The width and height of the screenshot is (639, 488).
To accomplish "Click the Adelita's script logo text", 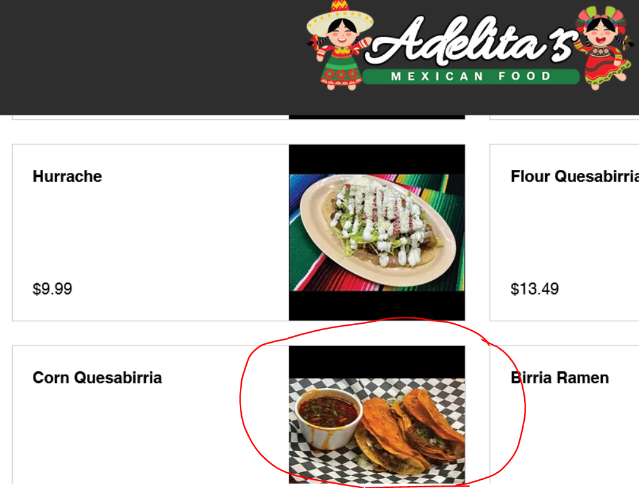I will pyautogui.click(x=473, y=41).
